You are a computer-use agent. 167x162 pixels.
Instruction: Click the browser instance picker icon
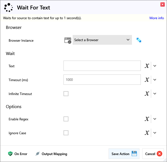(139, 40)
